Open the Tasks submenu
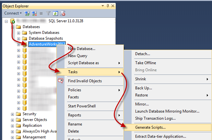 90,72
